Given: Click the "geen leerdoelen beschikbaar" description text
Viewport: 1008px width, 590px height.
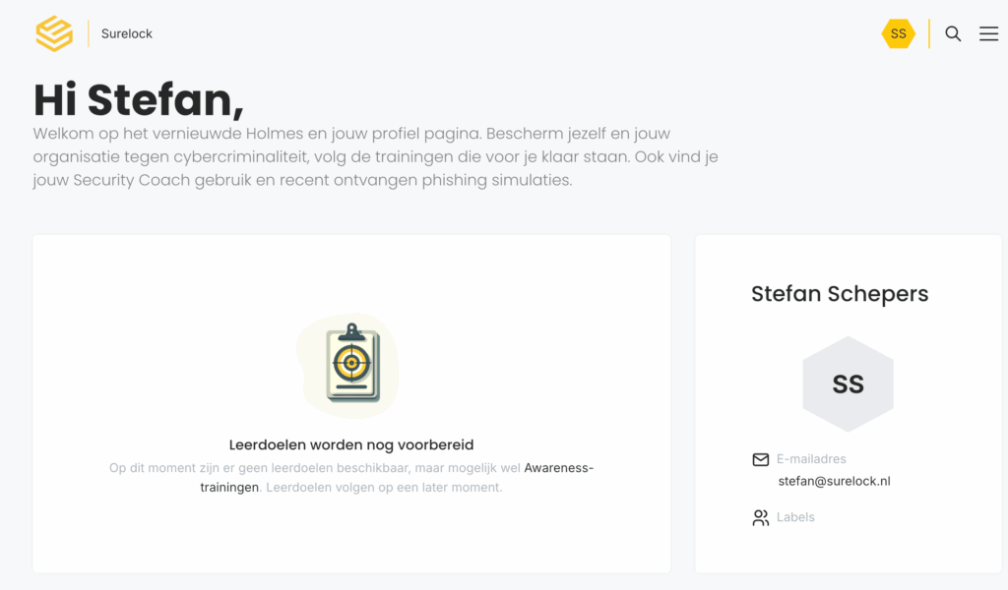Looking at the screenshot, I should point(315,468).
